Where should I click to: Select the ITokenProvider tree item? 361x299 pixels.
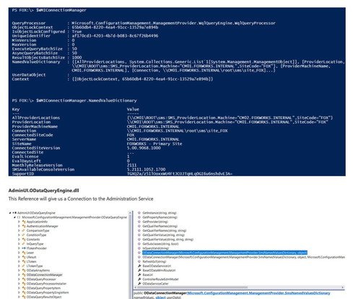point(36,248)
